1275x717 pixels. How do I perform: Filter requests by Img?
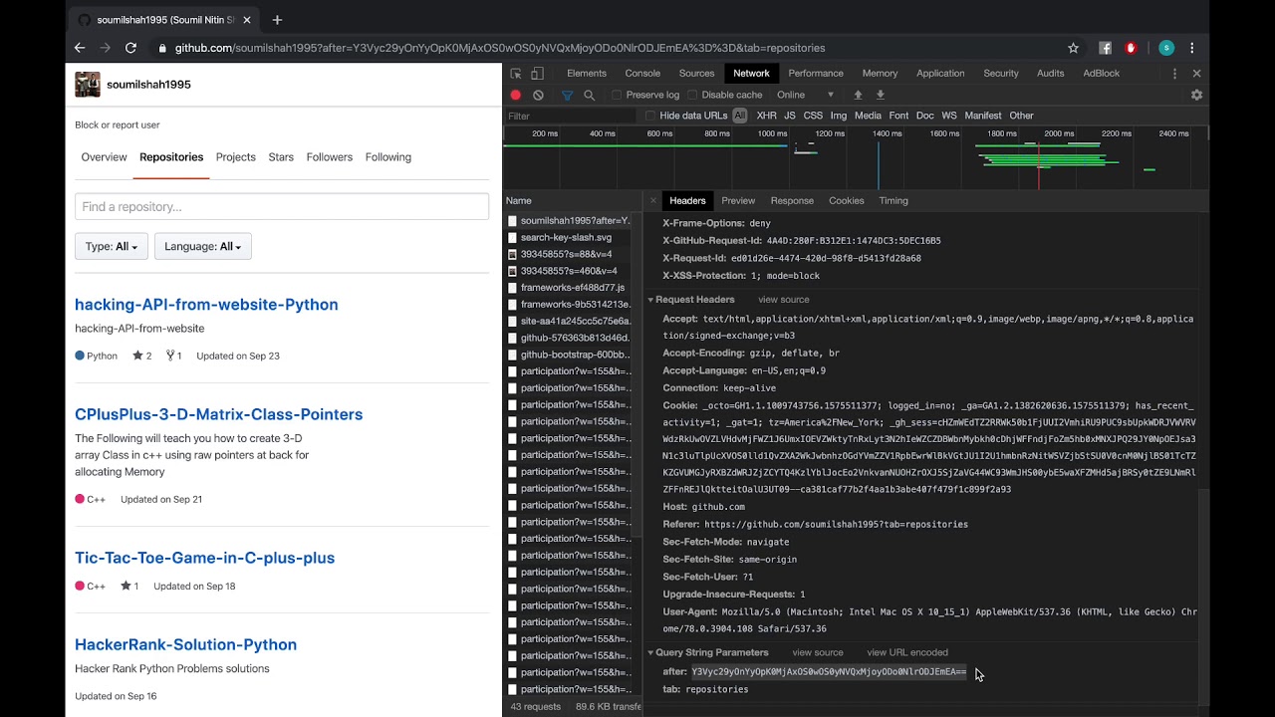pyautogui.click(x=839, y=116)
